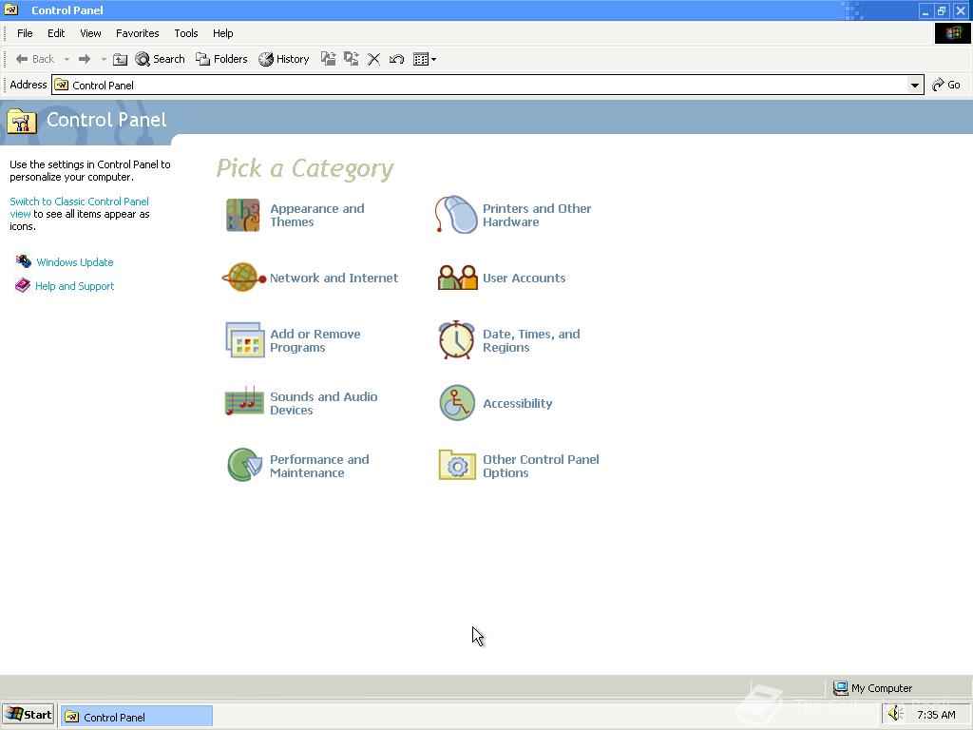The image size is (973, 730).
Task: Open the Search pane from toolbar
Action: 160,59
